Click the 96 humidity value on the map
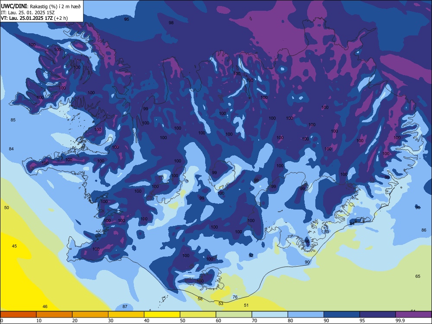The height and width of the screenshot is (324, 432). 307,241
